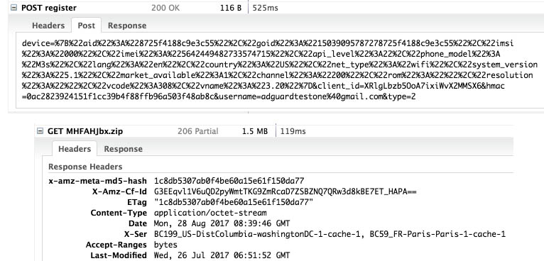Click the x-amz-meta-md5-hash header value
This screenshot has width=544, height=261.
click(229, 181)
